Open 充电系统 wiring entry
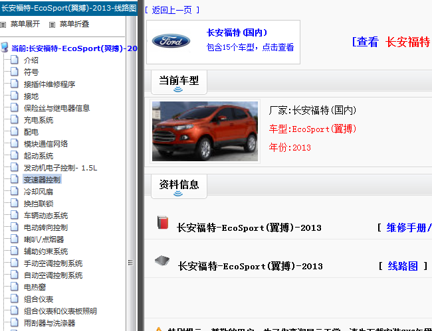Image resolution: width=432 pixels, height=331 pixels. pos(39,120)
